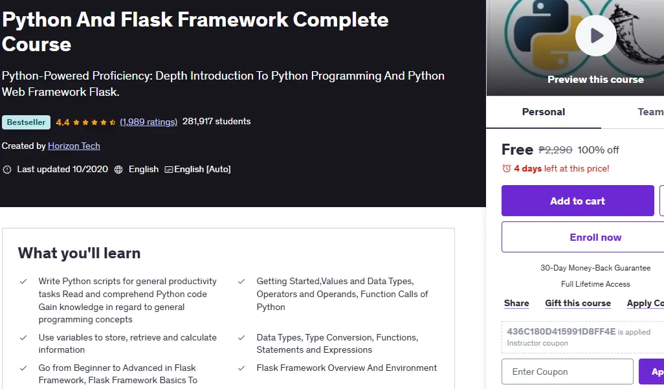664x389 pixels.
Task: Click the Instructor coupon label
Action: click(x=537, y=343)
